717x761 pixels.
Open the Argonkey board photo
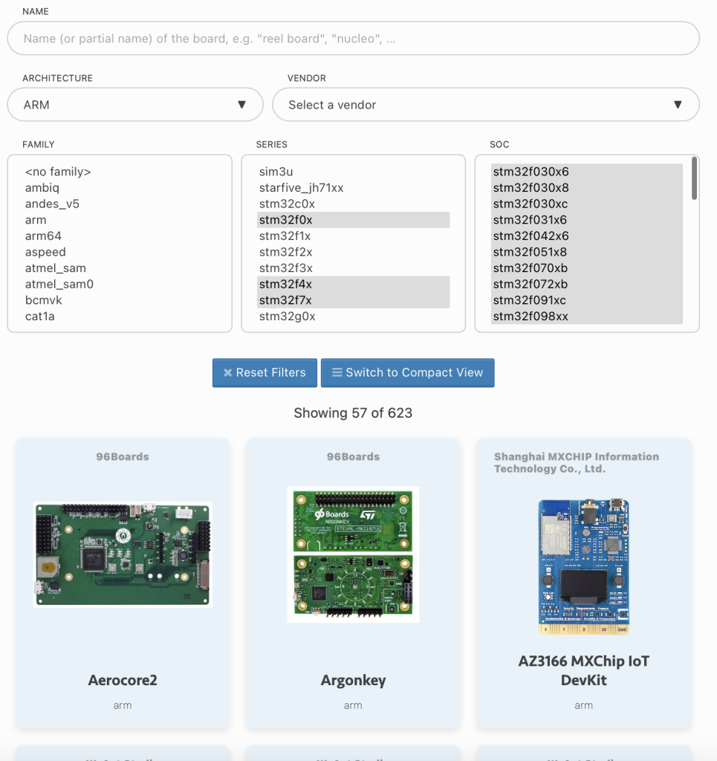[x=353, y=554]
